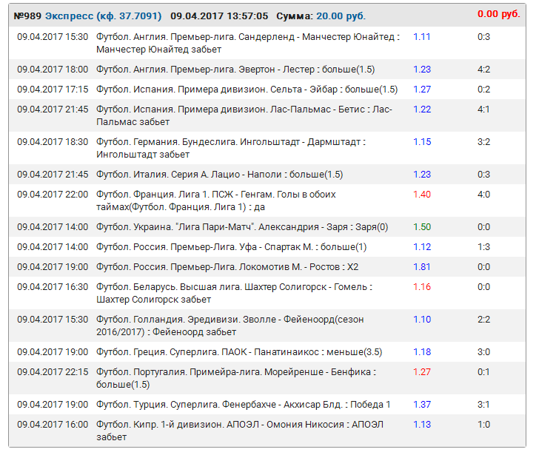Click score 0:1 for Морейренше - Бенфика
536x455 pixels.
point(483,372)
